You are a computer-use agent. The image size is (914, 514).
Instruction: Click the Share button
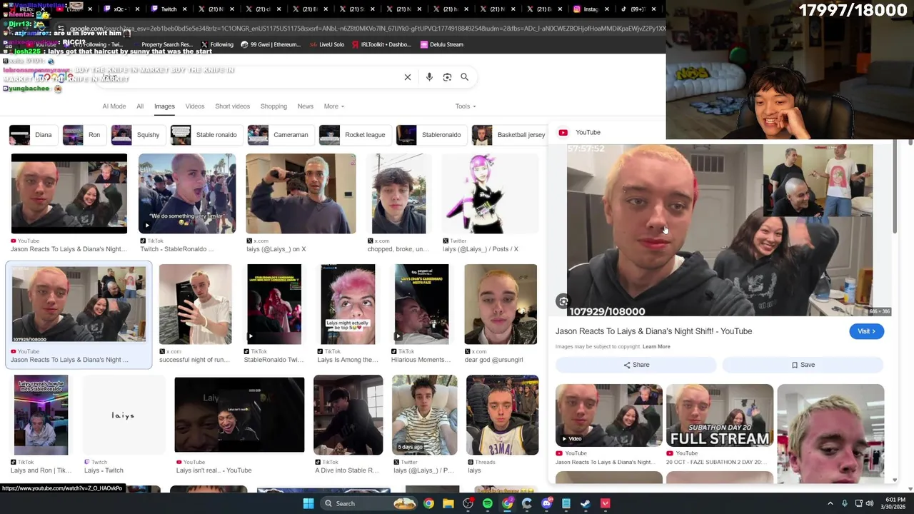click(x=636, y=365)
